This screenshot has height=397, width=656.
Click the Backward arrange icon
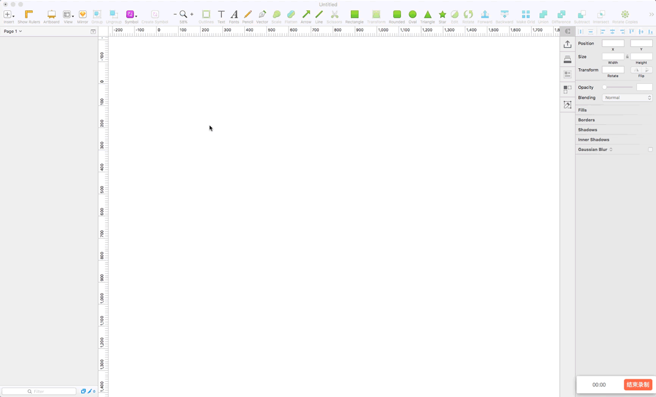tap(504, 15)
